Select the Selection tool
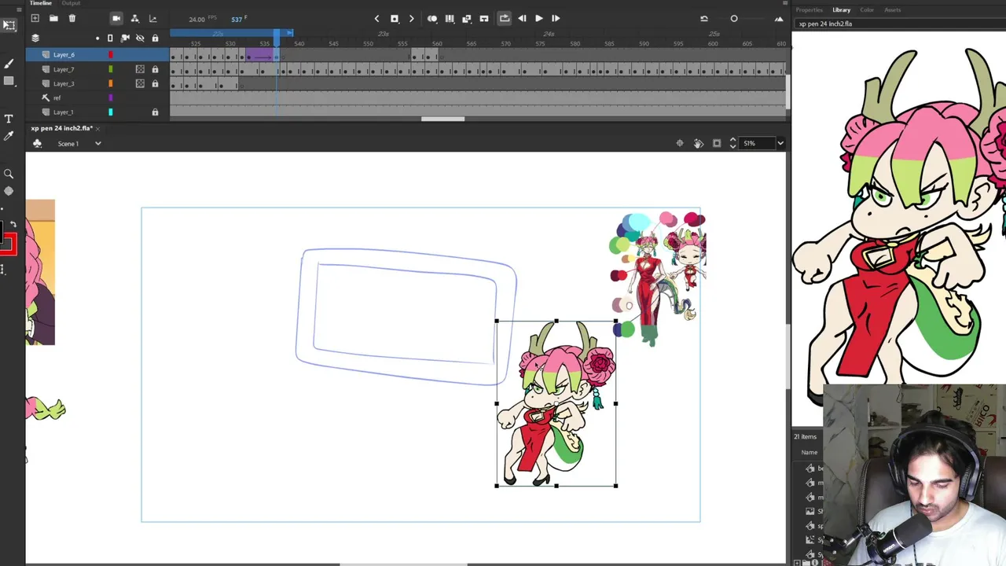Viewport: 1006px width, 566px height. [x=9, y=25]
